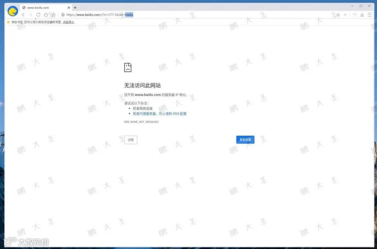Image resolution: width=377 pixels, height=249 pixels.
Task: Open site info icon in address bar
Action: pos(63,15)
